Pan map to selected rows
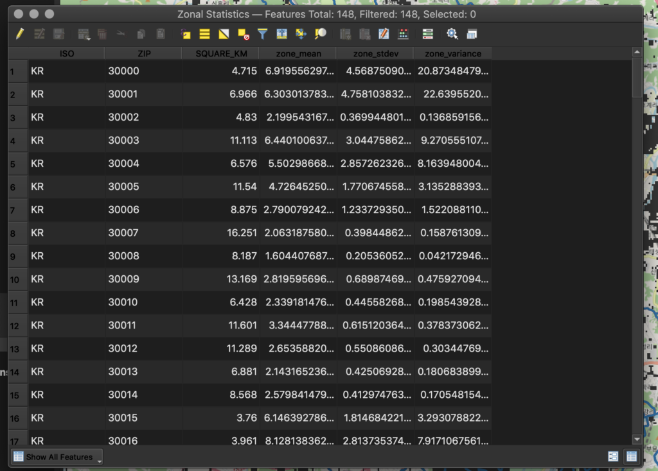Viewport: 658px width, 471px height. (301, 34)
